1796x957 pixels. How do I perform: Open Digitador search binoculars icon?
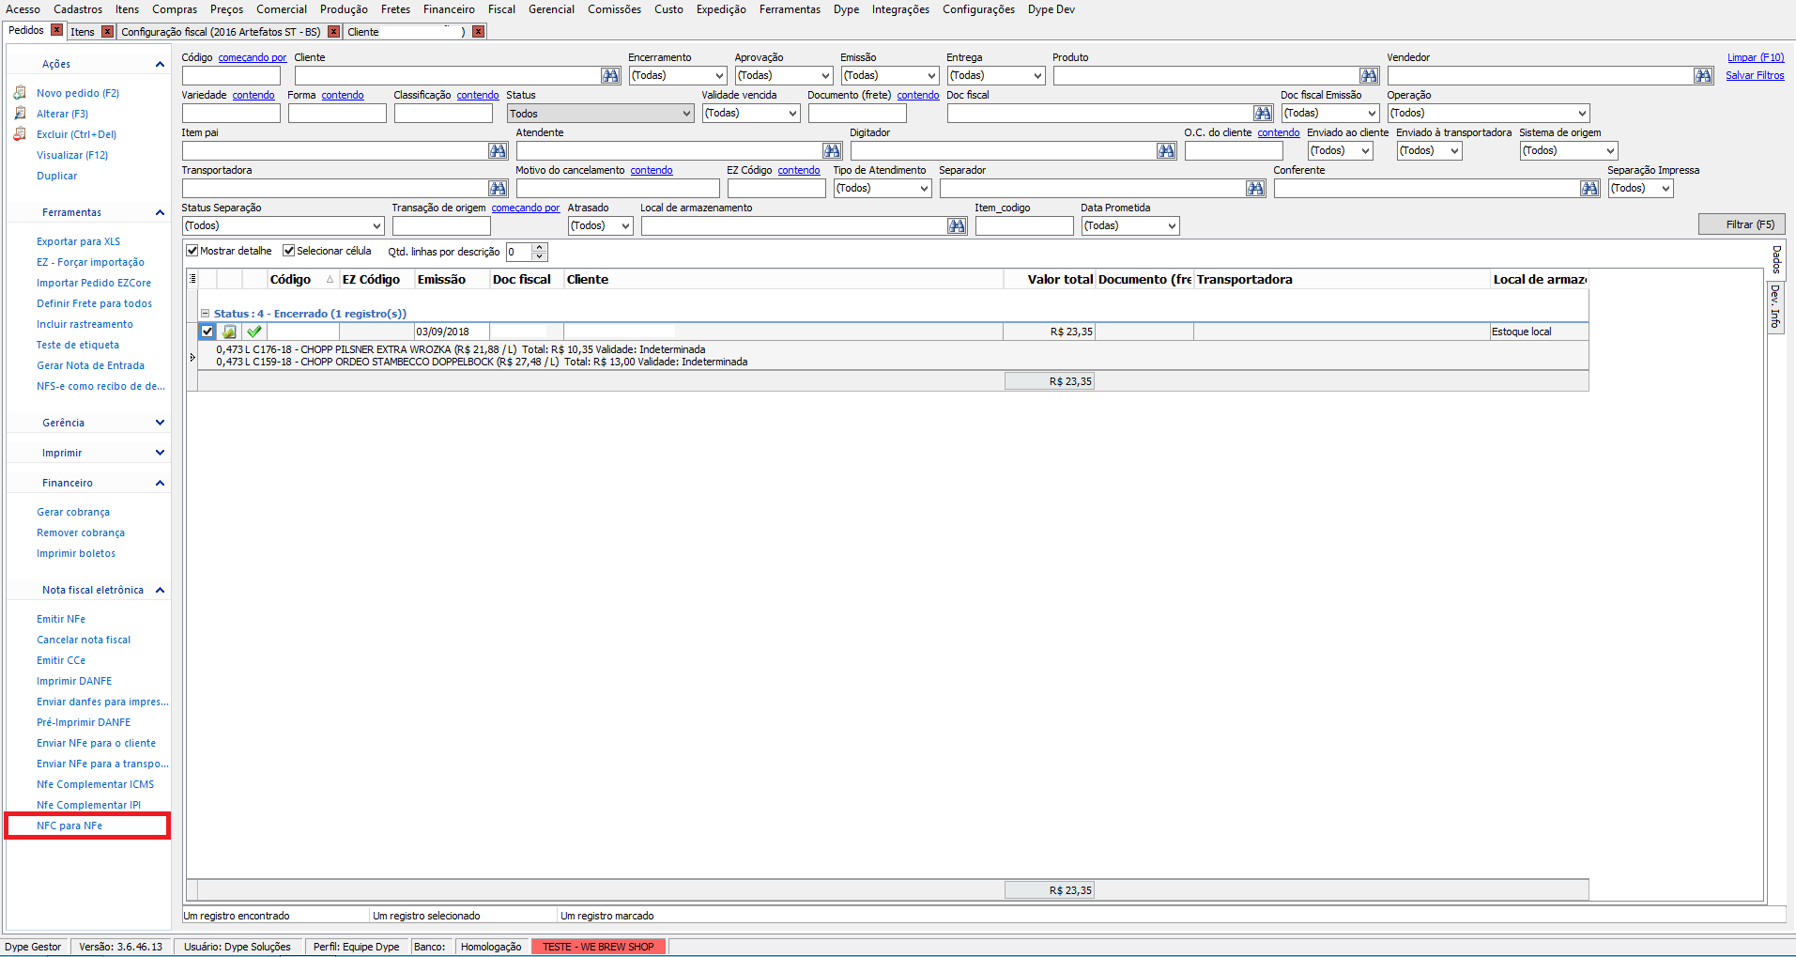pos(1166,150)
